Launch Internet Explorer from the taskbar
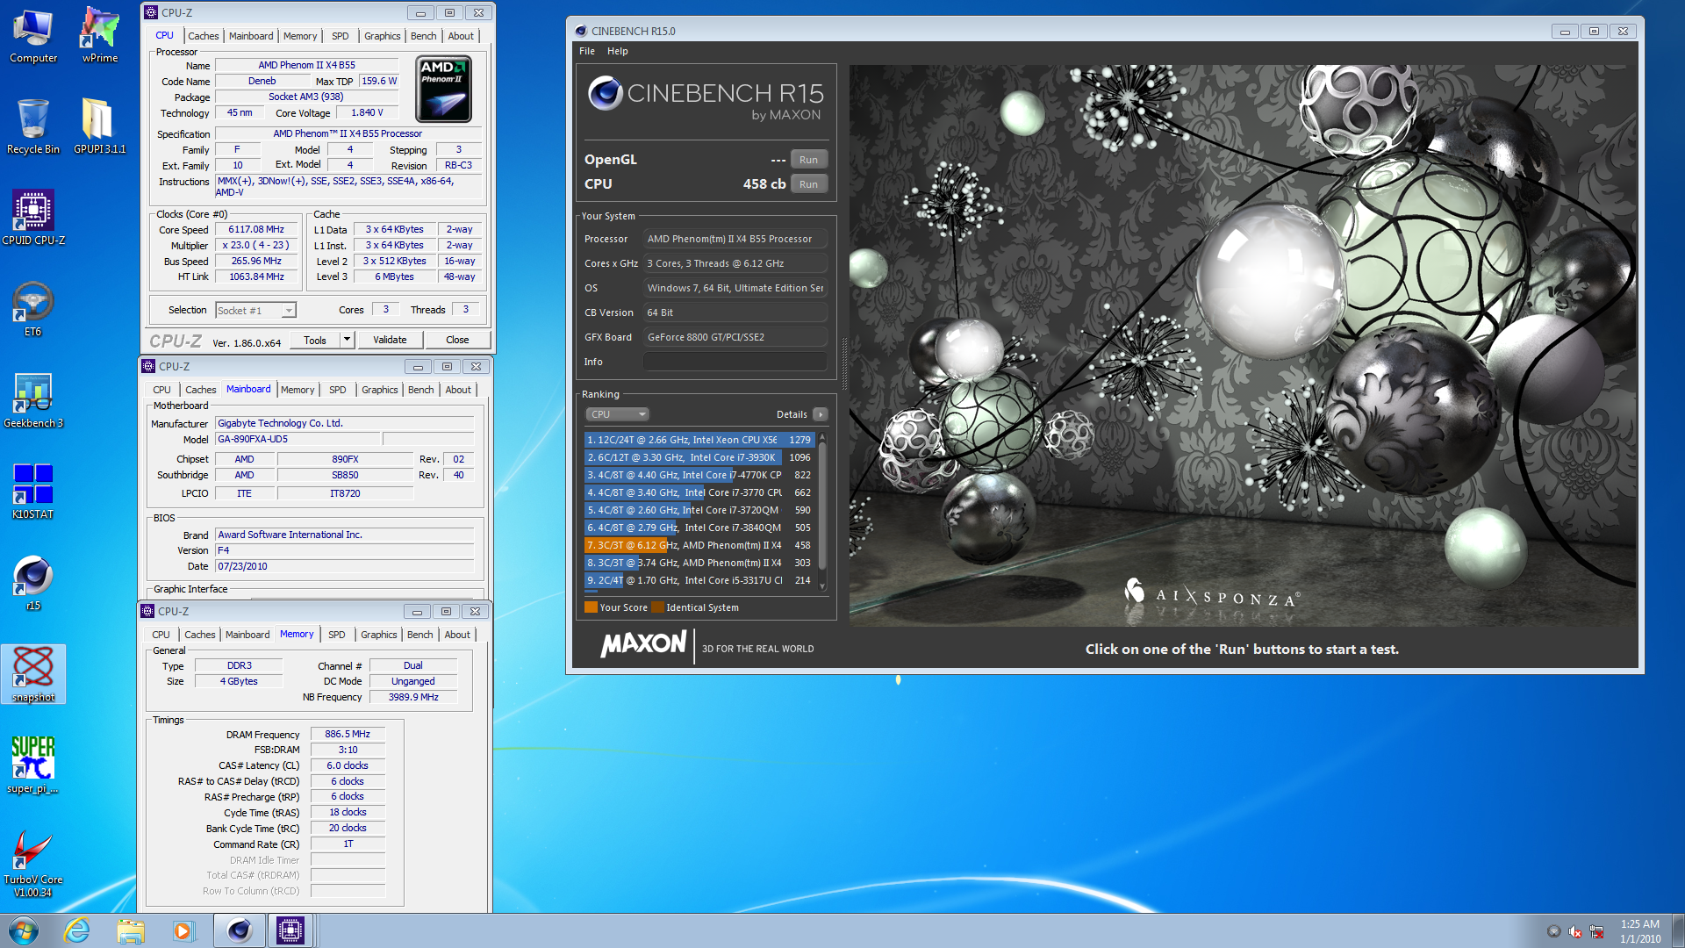 [x=77, y=930]
